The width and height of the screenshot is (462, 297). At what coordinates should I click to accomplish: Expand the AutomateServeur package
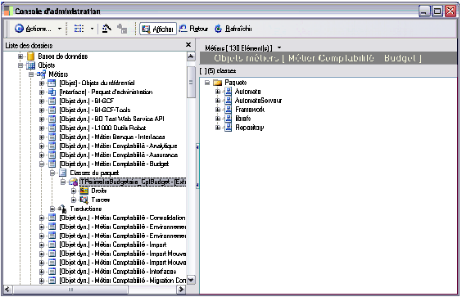pyautogui.click(x=218, y=101)
